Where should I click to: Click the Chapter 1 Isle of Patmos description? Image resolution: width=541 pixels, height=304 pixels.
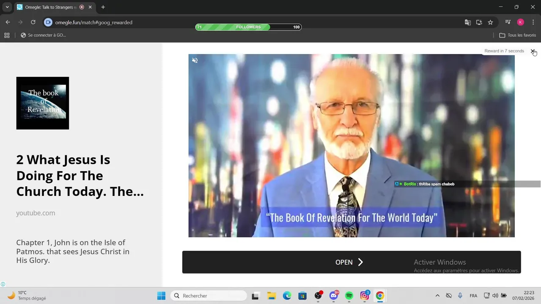(x=73, y=251)
